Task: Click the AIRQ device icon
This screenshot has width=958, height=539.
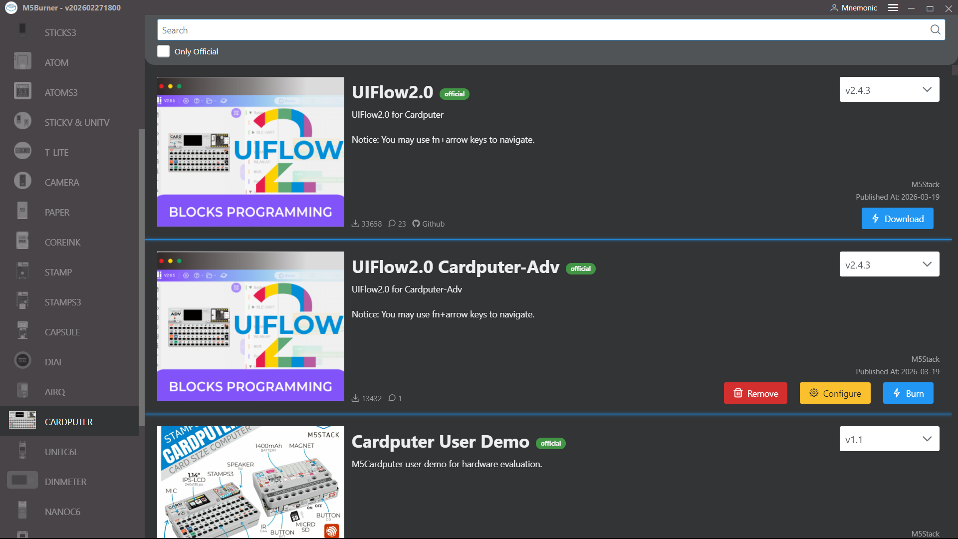Action: click(22, 390)
